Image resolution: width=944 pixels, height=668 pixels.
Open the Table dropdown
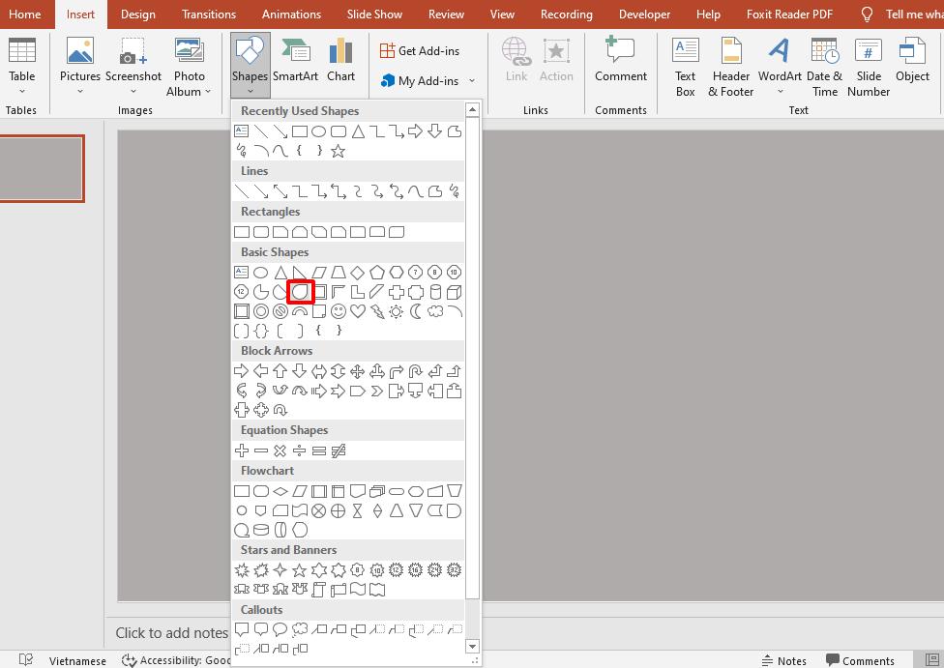click(x=21, y=63)
